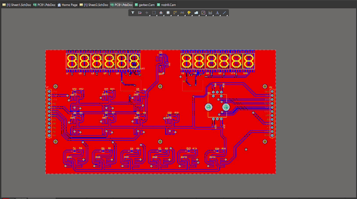
Task: Select the top center mounting hole
Action: (160, 86)
